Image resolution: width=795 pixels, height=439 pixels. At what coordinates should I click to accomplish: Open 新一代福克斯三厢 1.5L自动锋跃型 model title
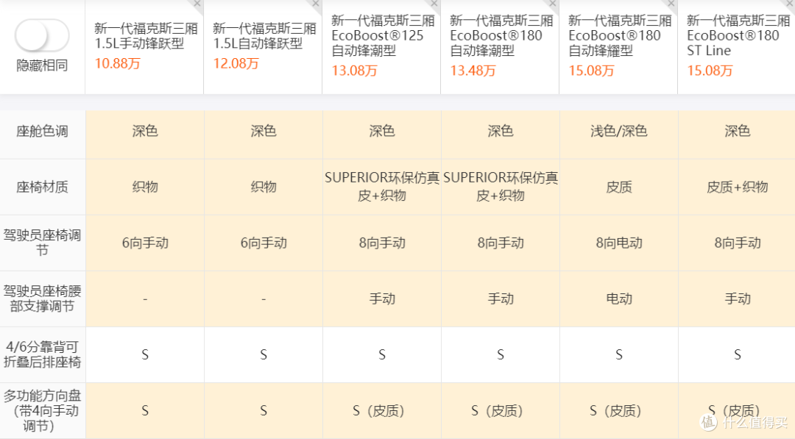click(265, 36)
